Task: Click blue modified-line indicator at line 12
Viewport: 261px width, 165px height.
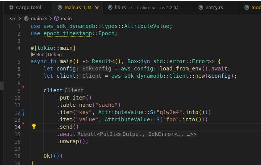Action: (23, 112)
